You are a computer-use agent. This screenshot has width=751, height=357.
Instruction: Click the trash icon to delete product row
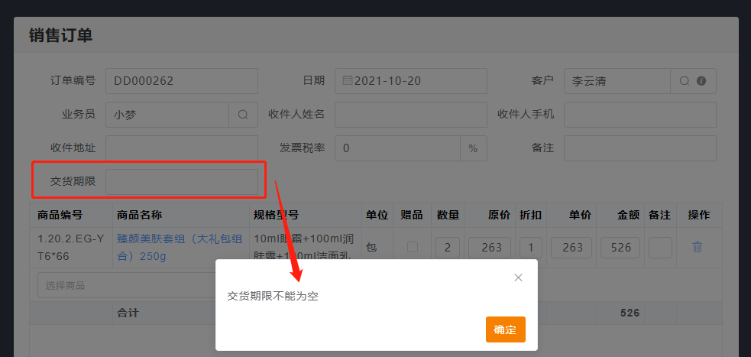tap(697, 247)
